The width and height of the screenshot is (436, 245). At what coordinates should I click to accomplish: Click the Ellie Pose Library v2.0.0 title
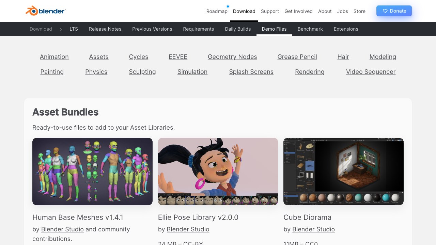pos(198,217)
